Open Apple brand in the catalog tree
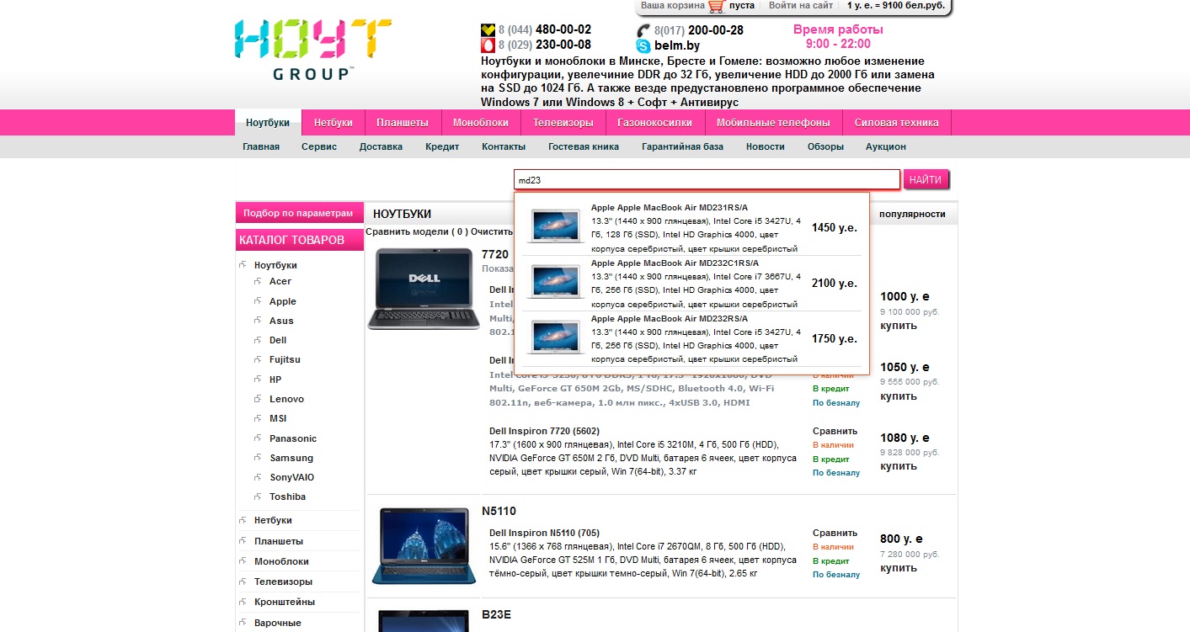 point(283,301)
